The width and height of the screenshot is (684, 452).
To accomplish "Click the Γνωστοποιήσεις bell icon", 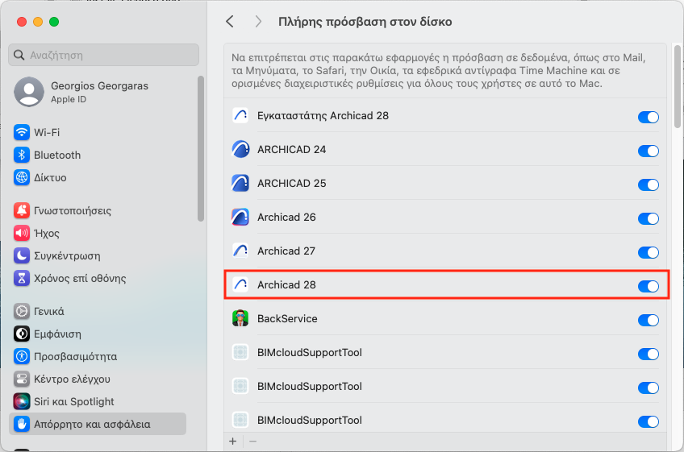I will point(21,210).
